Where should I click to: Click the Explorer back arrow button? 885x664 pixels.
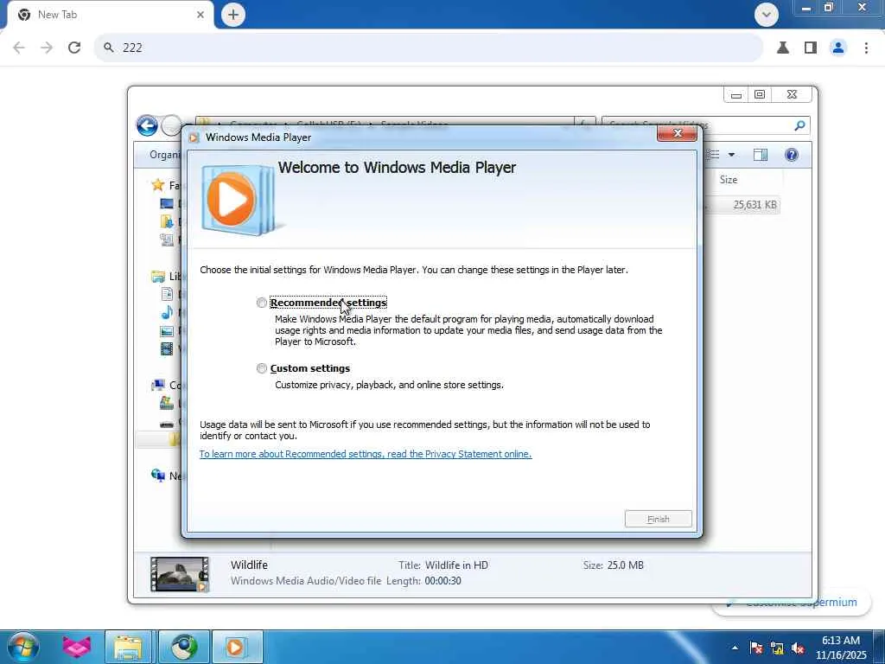pos(147,125)
